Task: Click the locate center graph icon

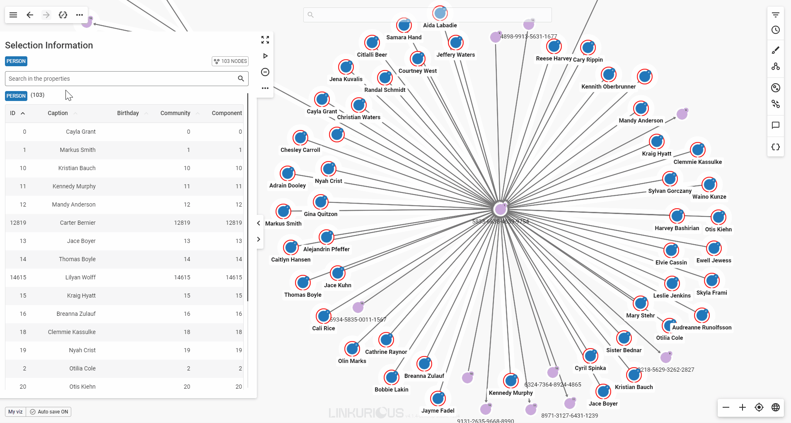Action: click(759, 407)
